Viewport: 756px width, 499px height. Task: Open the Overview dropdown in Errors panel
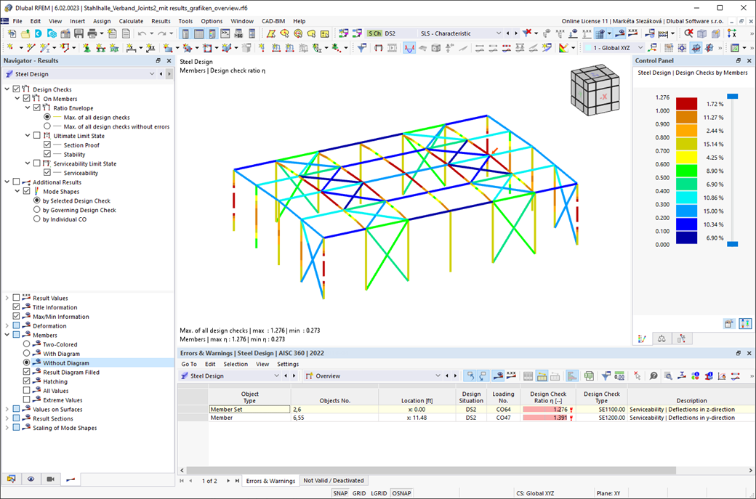[x=441, y=376]
